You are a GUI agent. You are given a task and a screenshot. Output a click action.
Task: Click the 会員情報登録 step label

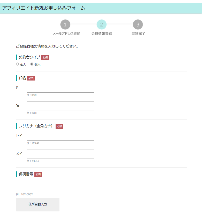(101, 33)
